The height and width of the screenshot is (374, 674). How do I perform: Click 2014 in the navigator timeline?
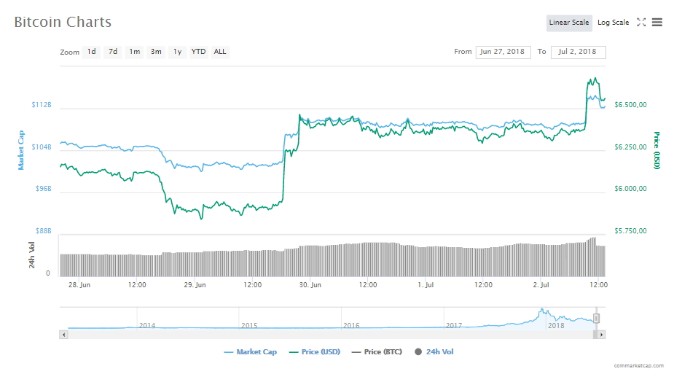pyautogui.click(x=147, y=325)
